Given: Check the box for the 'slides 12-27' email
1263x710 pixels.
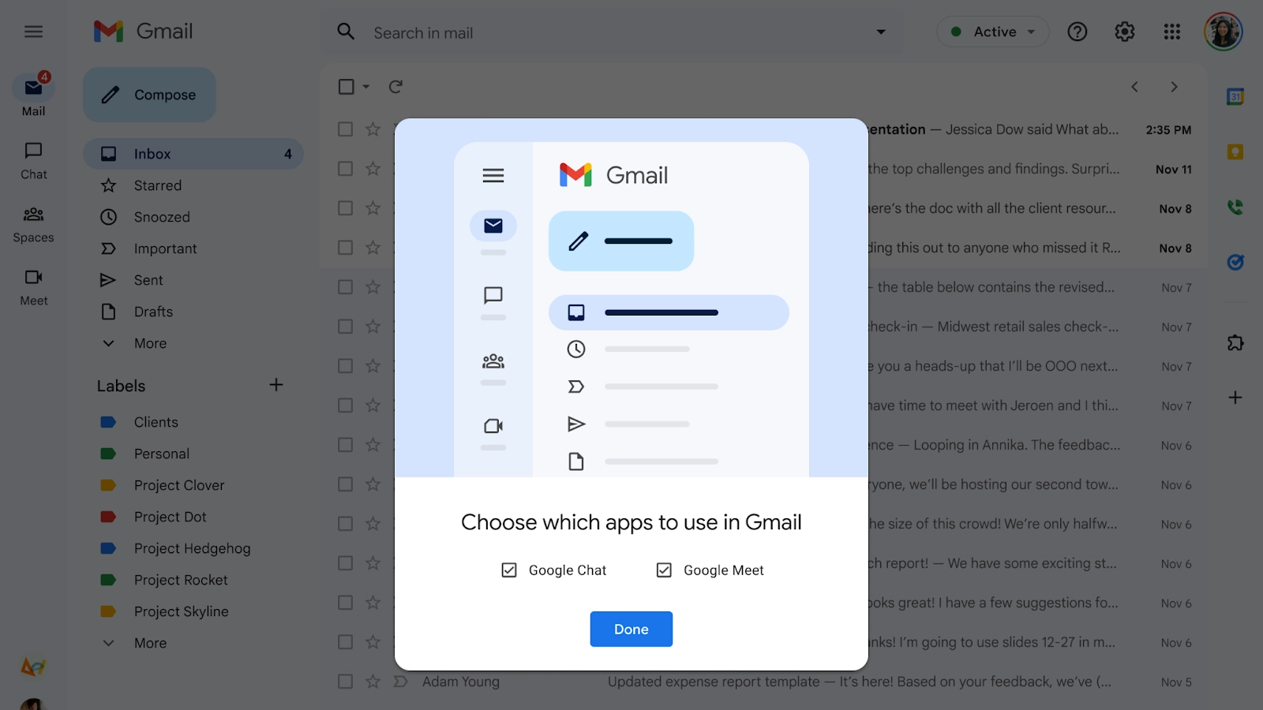Looking at the screenshot, I should click(x=345, y=642).
